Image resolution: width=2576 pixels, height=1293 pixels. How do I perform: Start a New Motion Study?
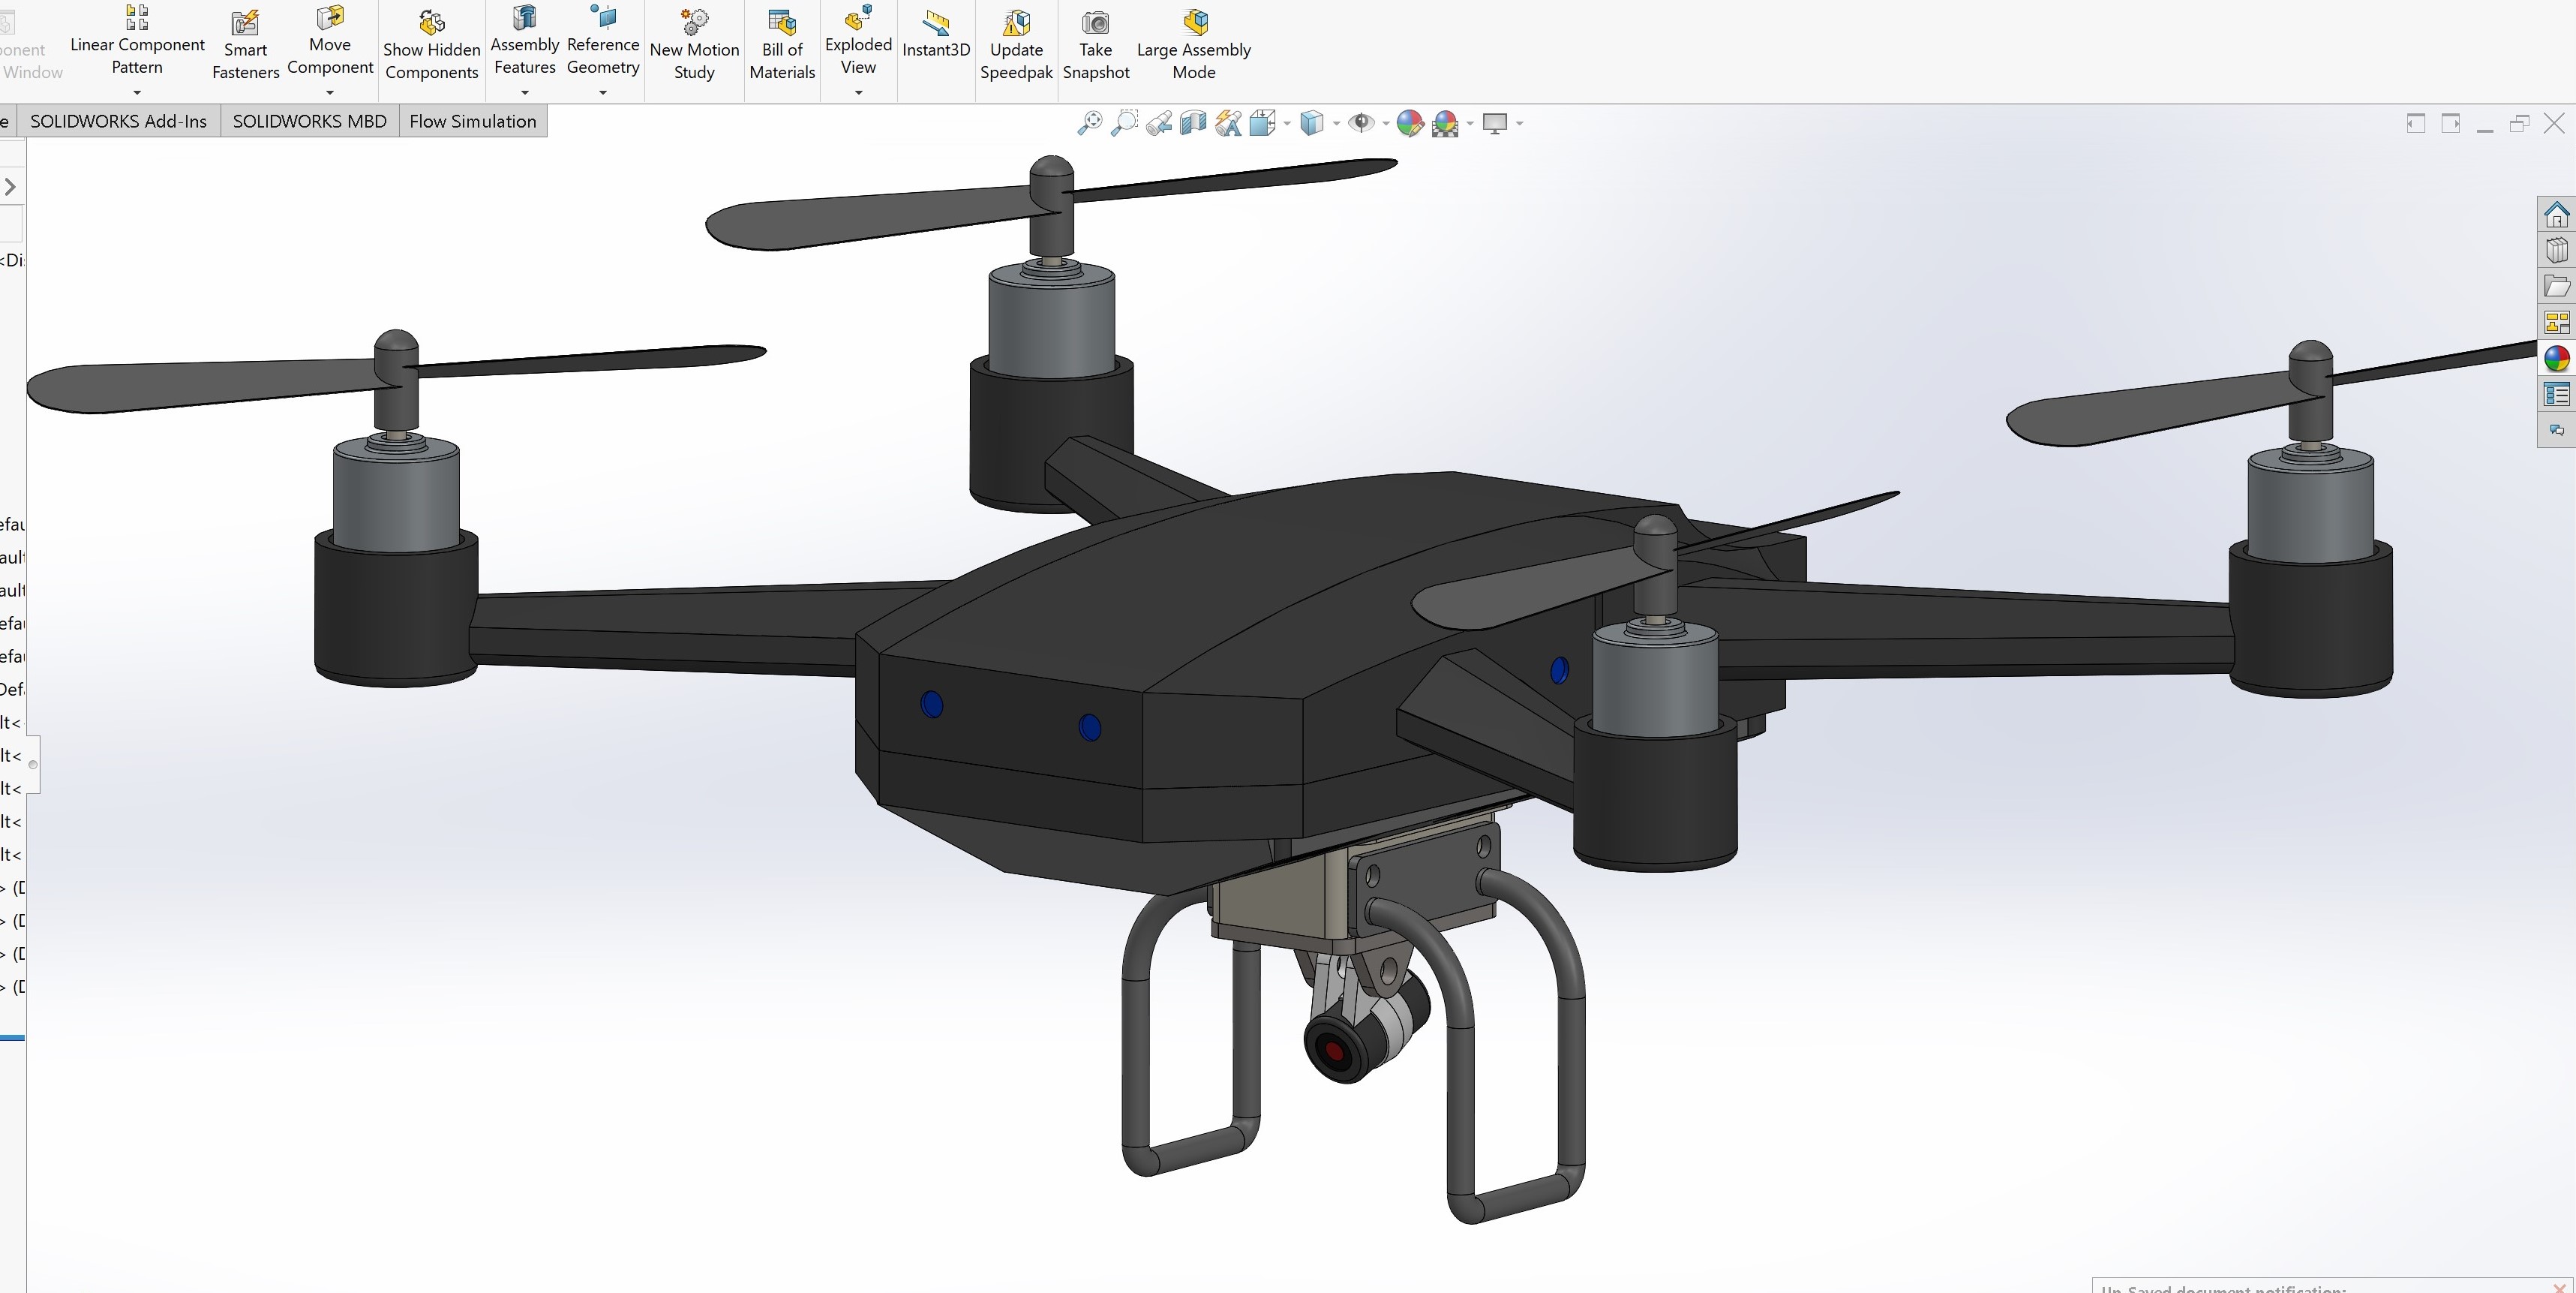(694, 46)
